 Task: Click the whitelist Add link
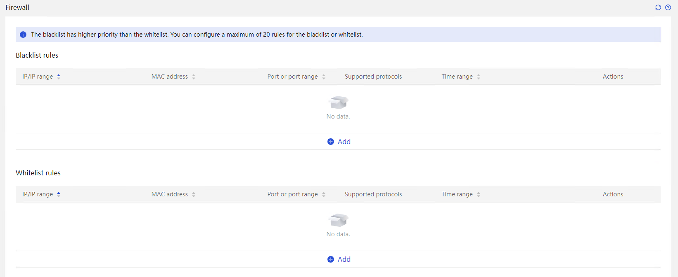point(344,259)
